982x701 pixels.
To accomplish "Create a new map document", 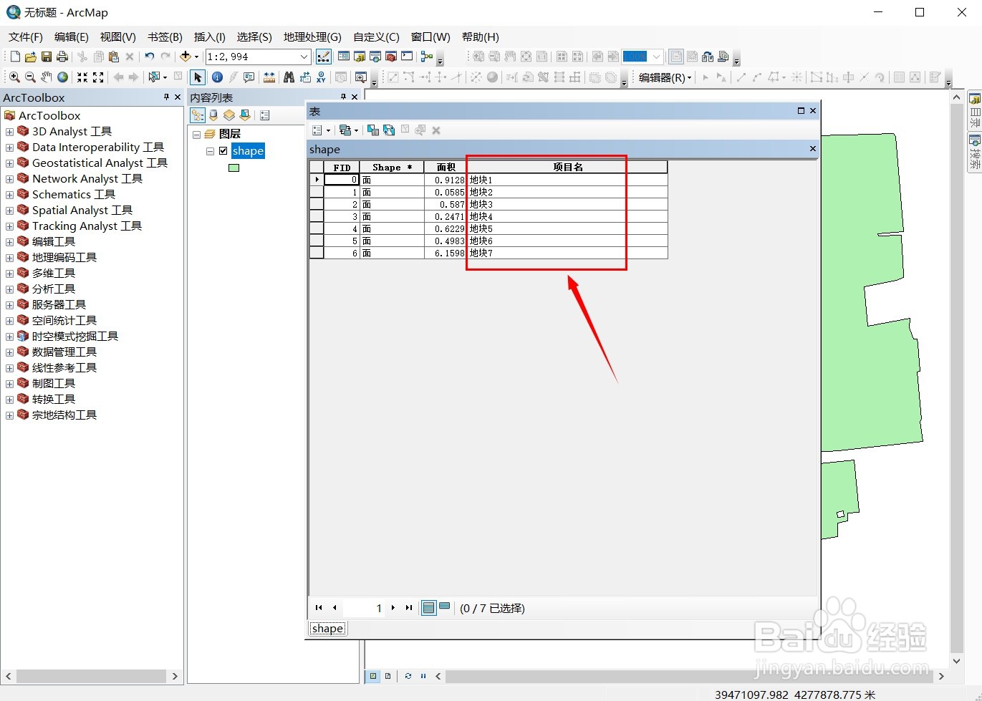I will tap(15, 57).
